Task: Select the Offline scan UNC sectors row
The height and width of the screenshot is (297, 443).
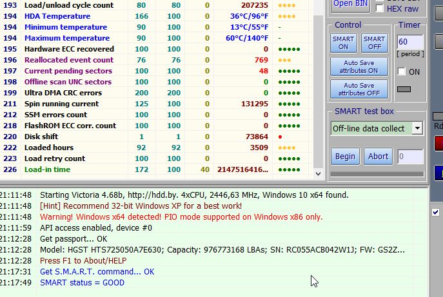Action: tap(155, 82)
